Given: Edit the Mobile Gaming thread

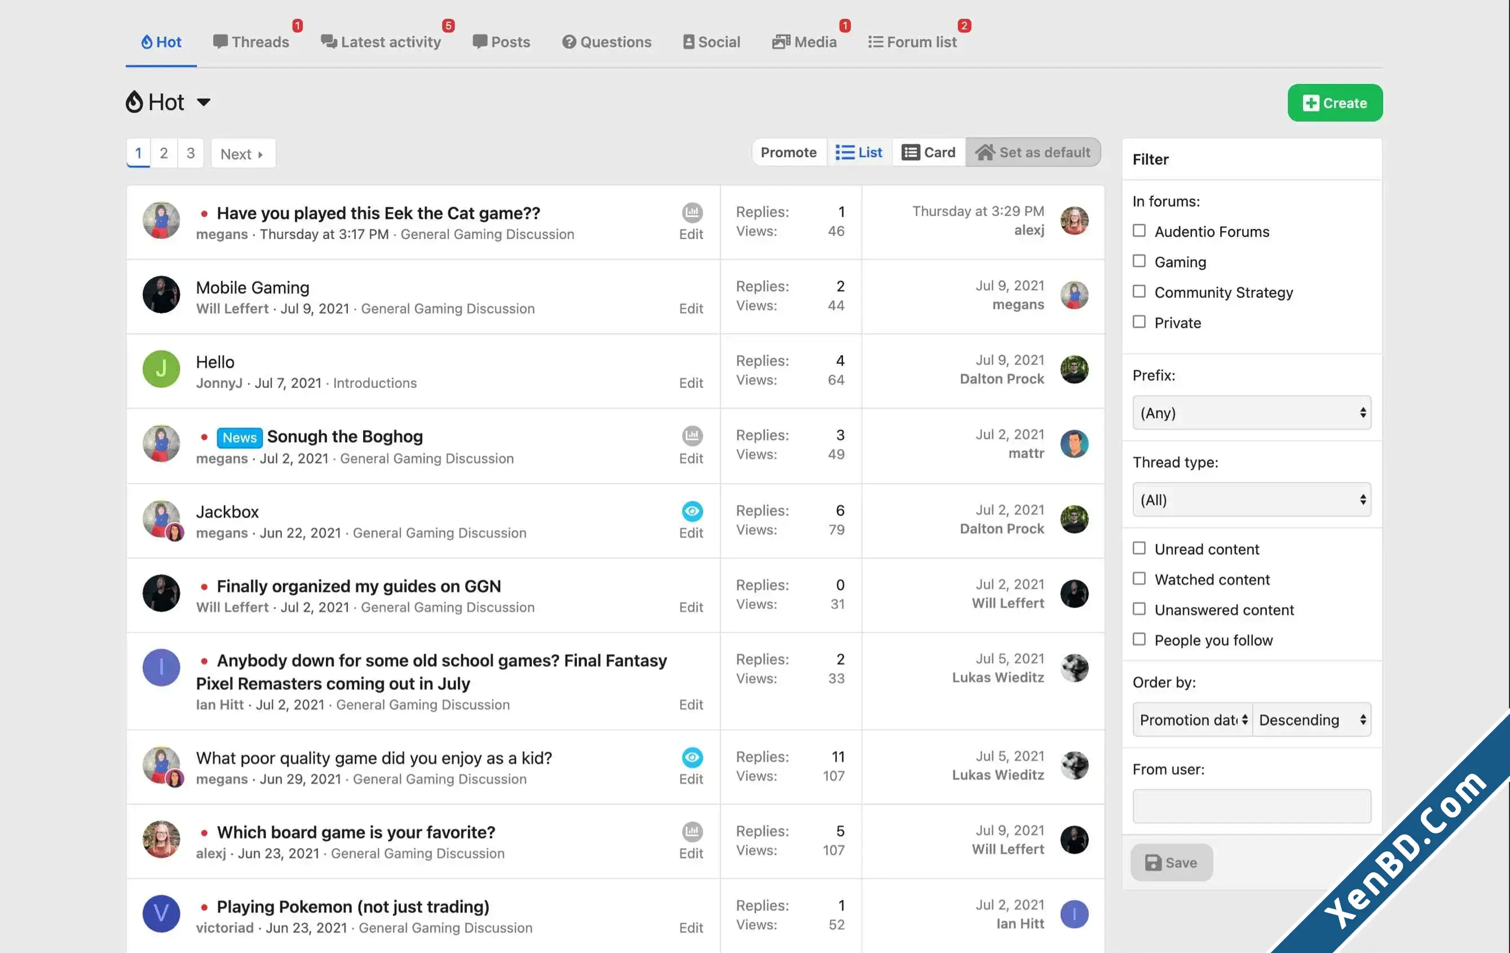Looking at the screenshot, I should (x=690, y=308).
